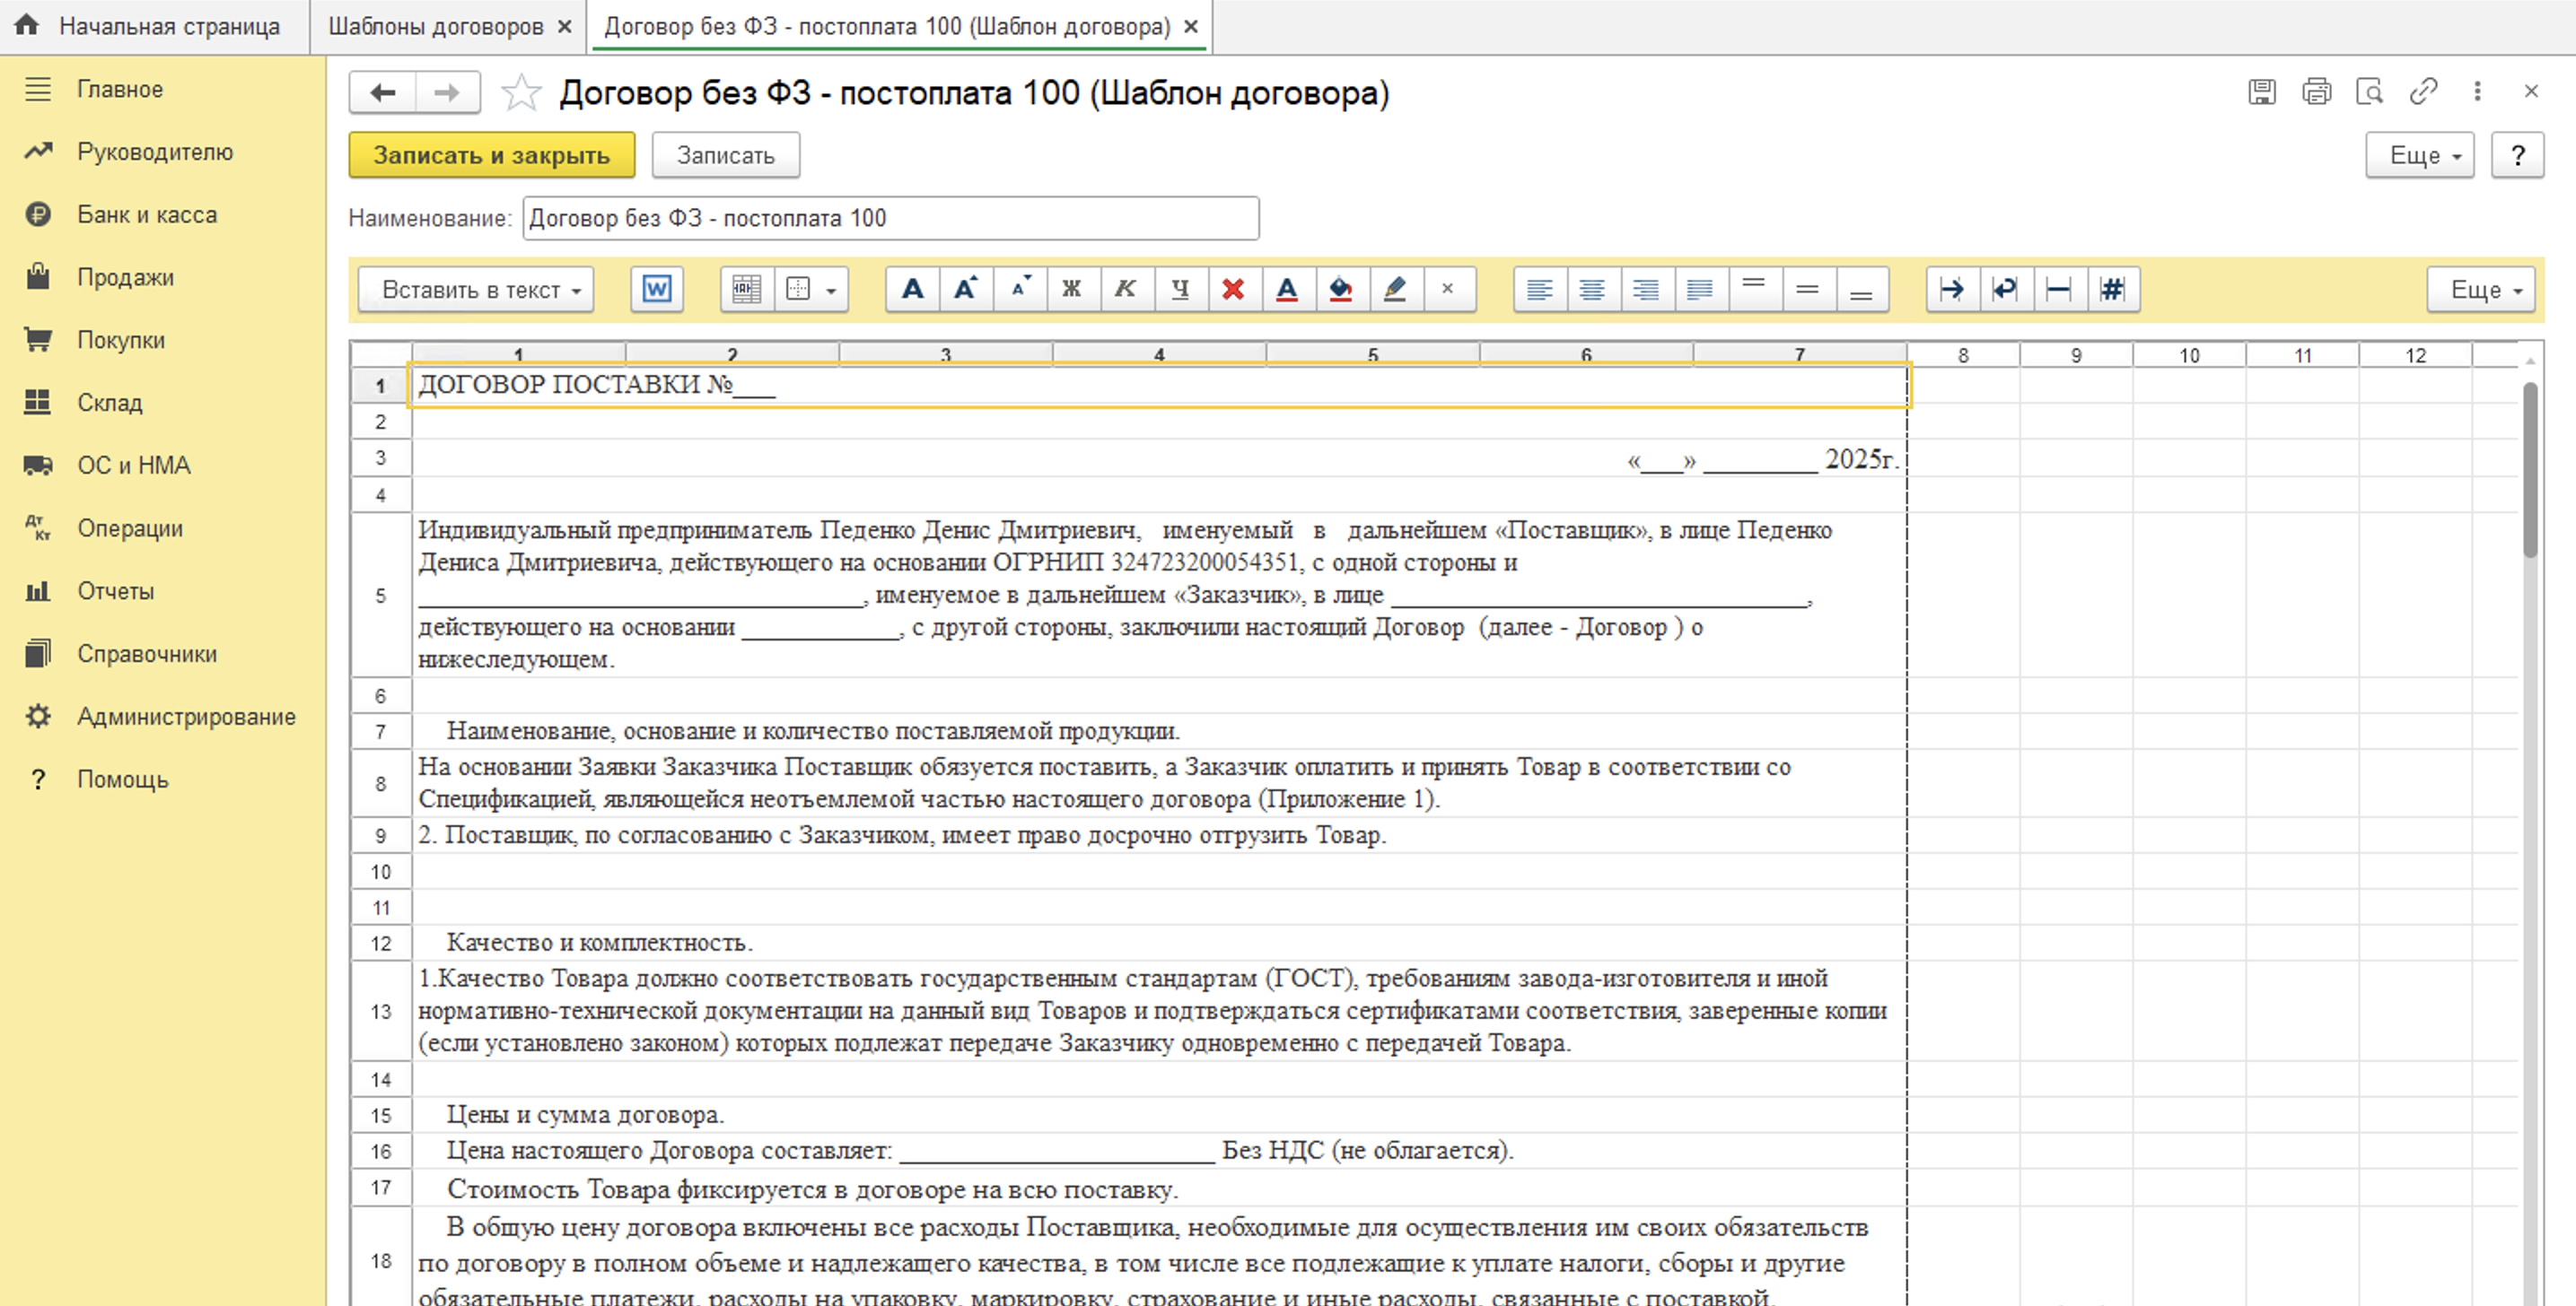The height and width of the screenshot is (1306, 2576).
Task: Add the template to favorites (star)
Action: point(521,93)
